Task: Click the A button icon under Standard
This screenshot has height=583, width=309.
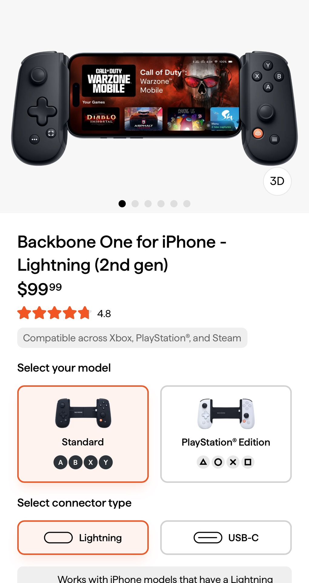Action: click(x=60, y=462)
